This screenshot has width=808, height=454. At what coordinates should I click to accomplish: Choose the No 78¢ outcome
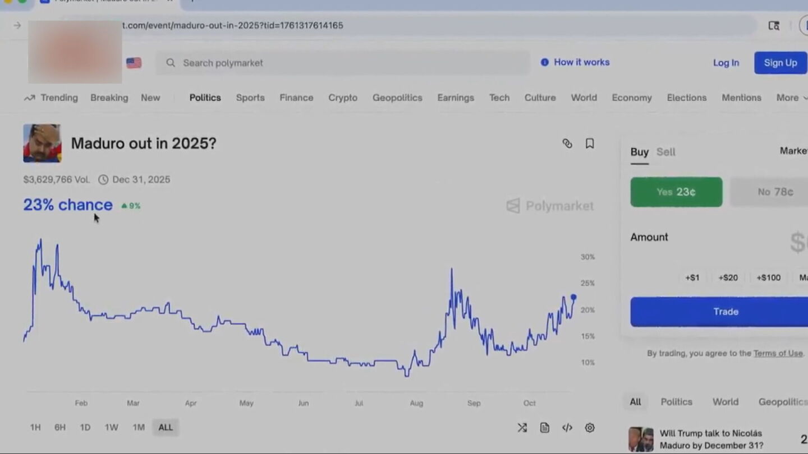tap(774, 192)
